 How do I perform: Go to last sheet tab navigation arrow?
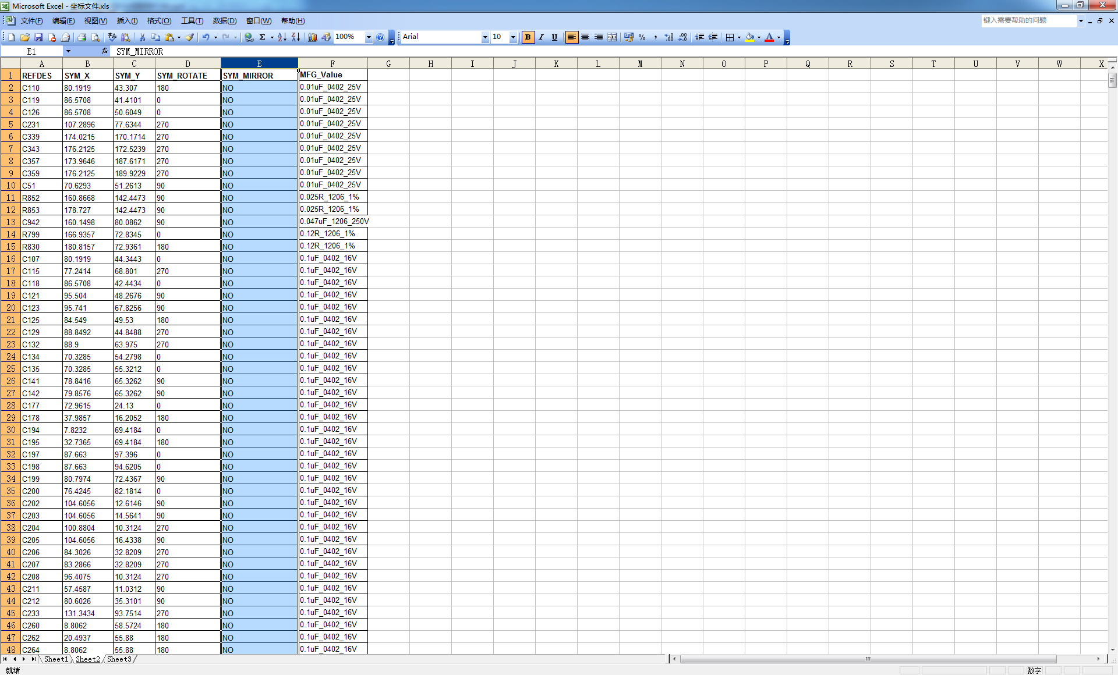tap(33, 659)
